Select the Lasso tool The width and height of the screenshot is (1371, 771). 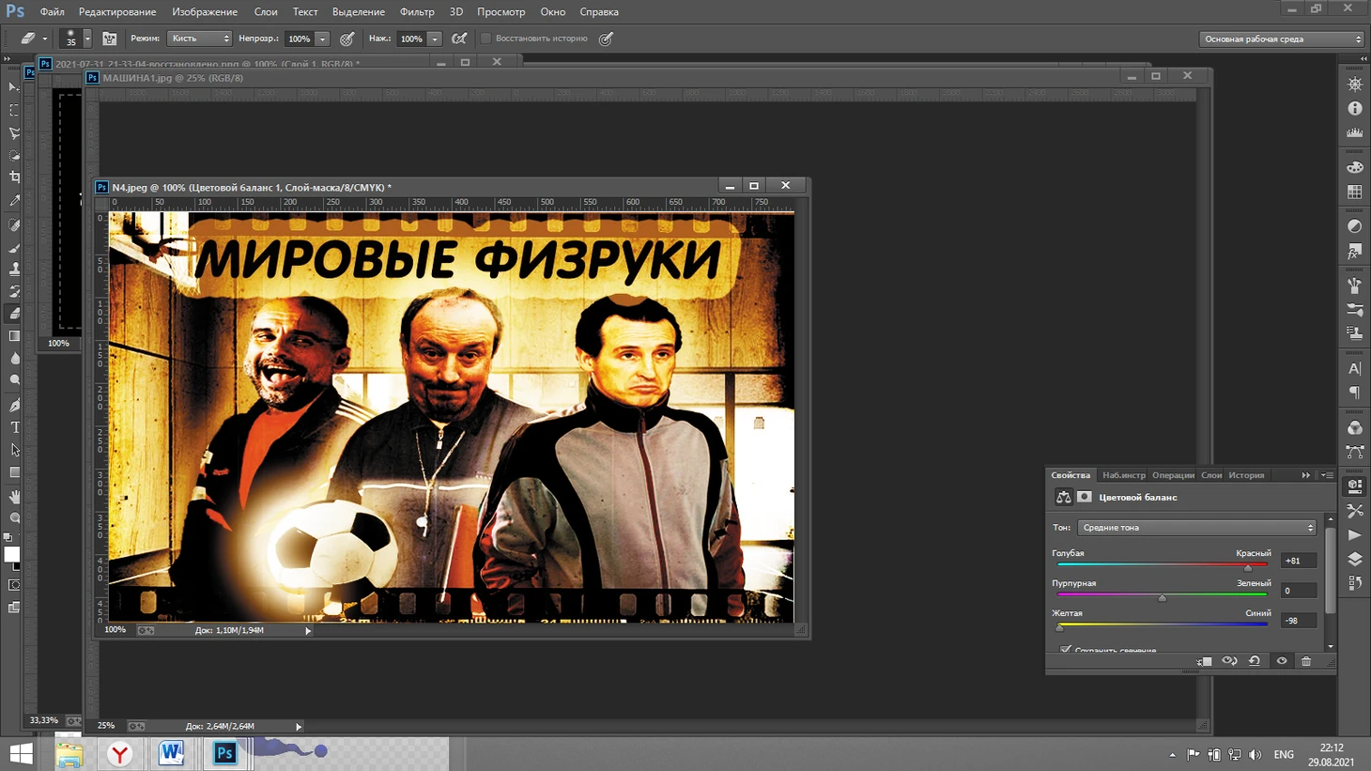coord(14,132)
